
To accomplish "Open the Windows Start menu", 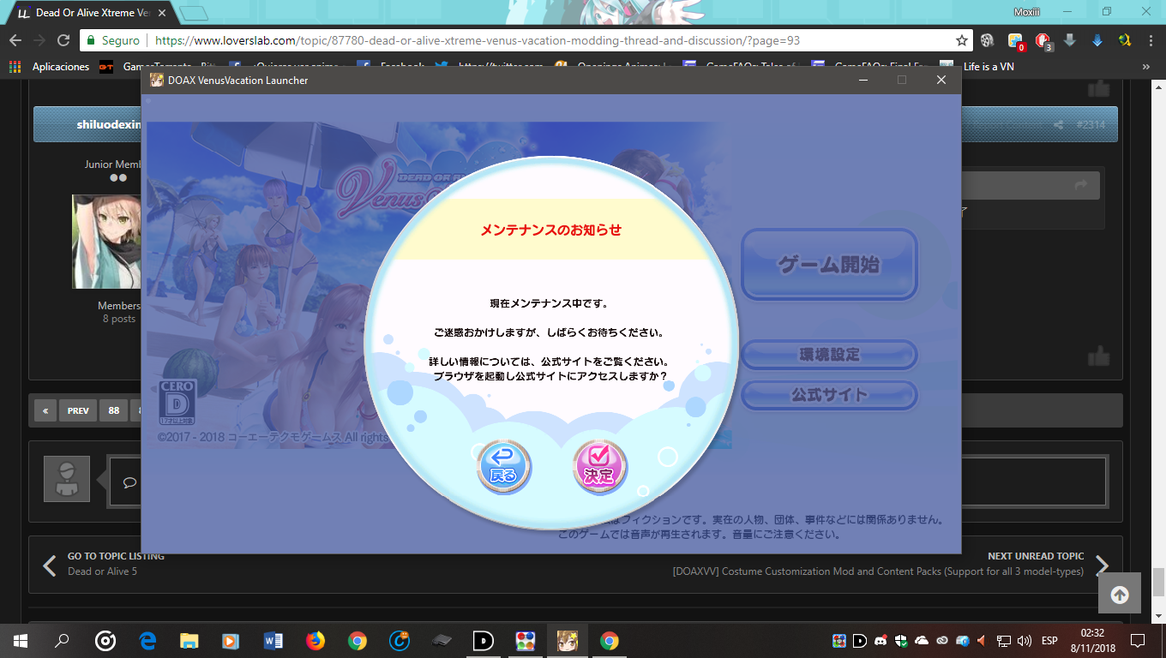I will 19,640.
